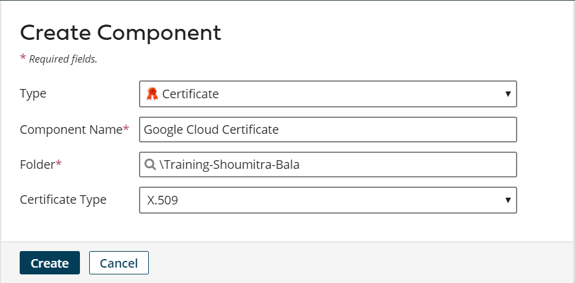Expand the Certificate Type dropdown arrow
This screenshot has height=283, width=575.
click(x=508, y=200)
